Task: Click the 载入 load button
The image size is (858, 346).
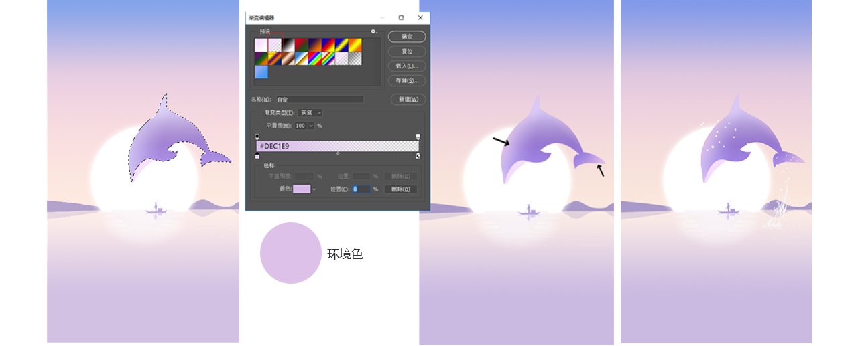Action: 407,66
